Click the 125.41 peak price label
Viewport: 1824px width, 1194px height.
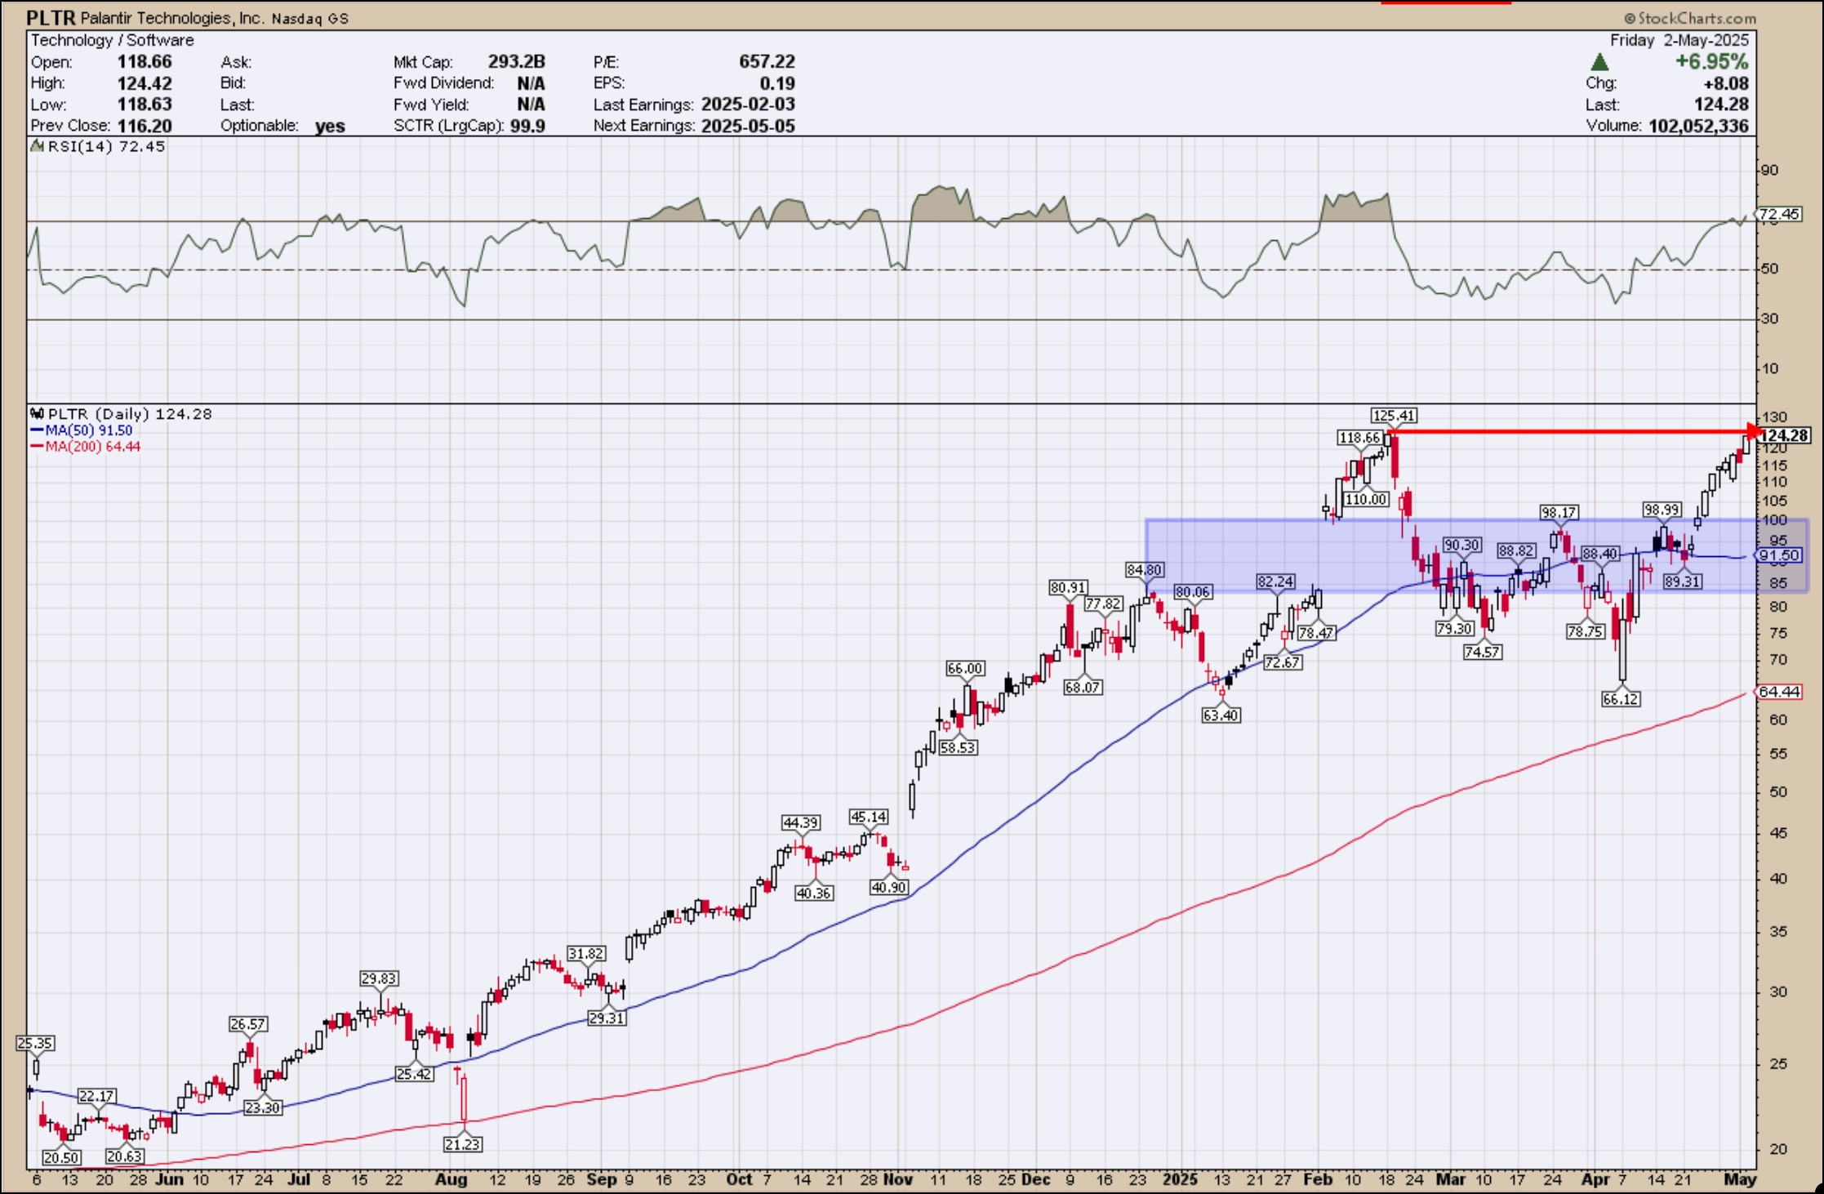click(x=1393, y=416)
